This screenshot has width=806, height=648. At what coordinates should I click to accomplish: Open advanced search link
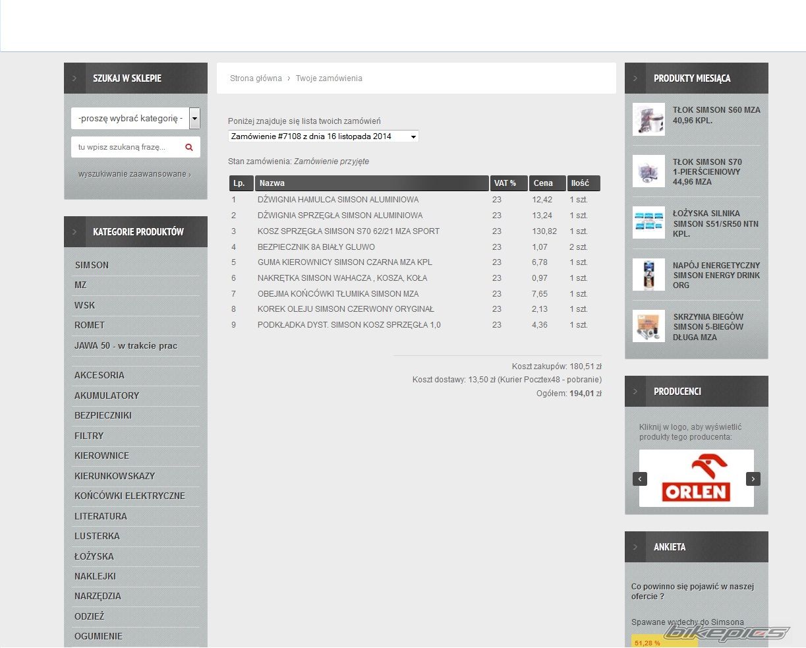pos(134,174)
